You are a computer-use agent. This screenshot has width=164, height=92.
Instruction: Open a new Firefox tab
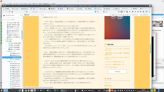click(x=150, y=8)
